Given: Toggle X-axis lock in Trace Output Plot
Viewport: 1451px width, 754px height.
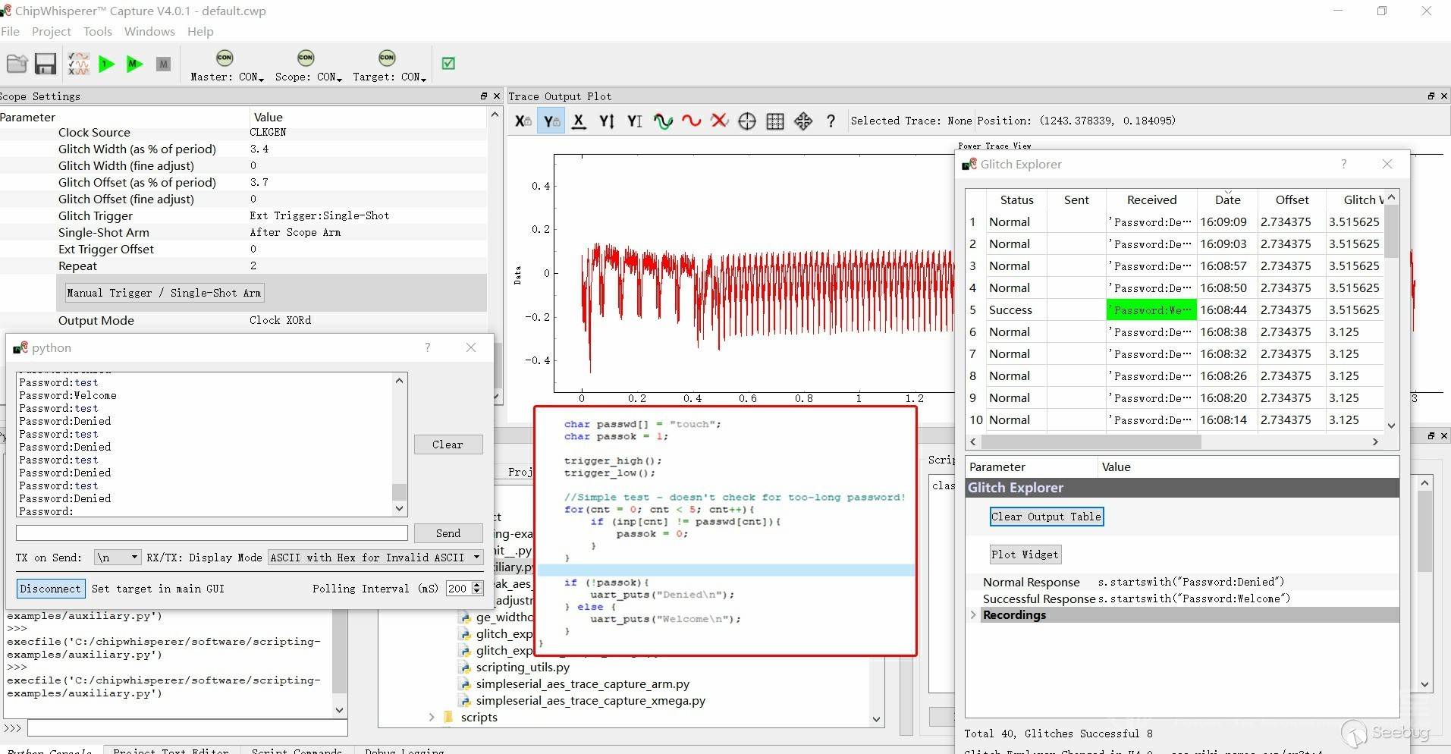Looking at the screenshot, I should pos(523,121).
